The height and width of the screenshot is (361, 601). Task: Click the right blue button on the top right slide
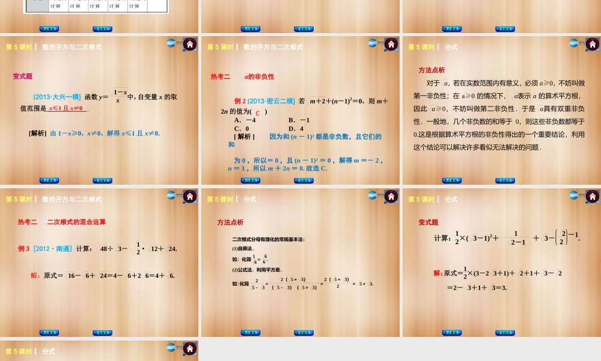pos(505,29)
